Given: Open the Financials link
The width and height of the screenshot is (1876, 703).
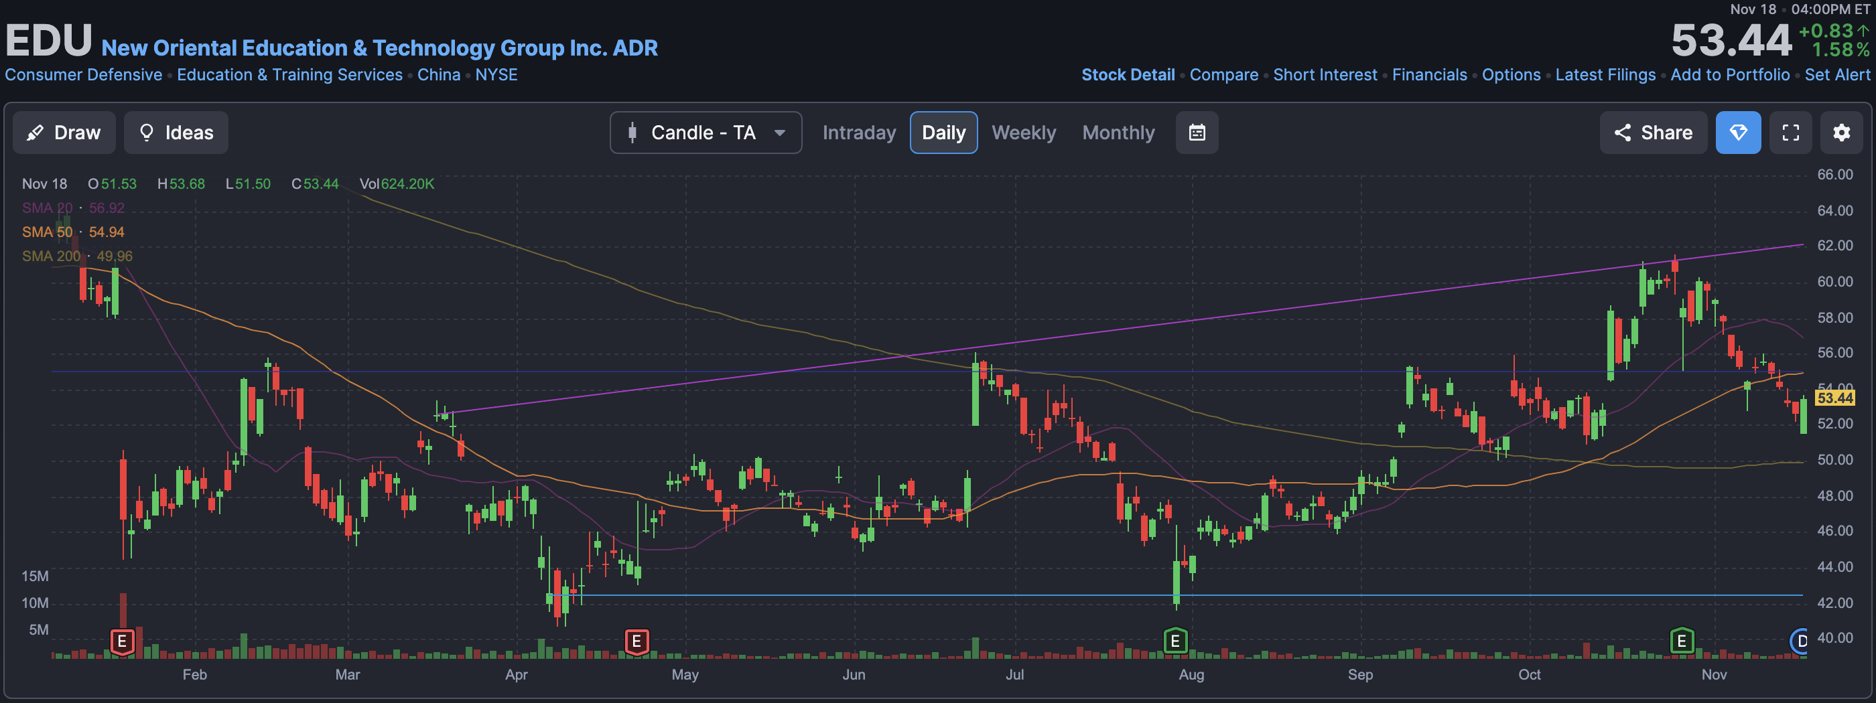Looking at the screenshot, I should [1429, 75].
